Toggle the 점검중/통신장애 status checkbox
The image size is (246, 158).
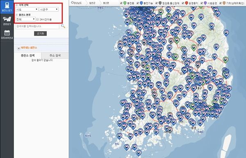tap(157, 3)
